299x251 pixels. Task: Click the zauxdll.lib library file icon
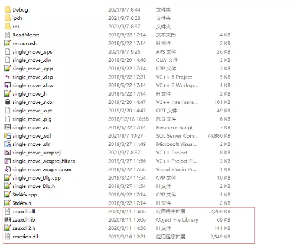coord(7,219)
